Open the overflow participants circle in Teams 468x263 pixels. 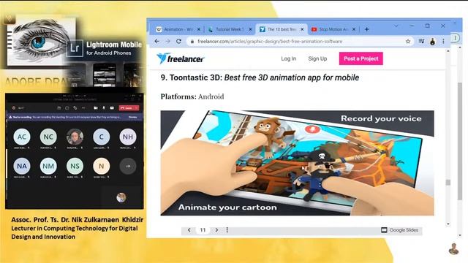(x=128, y=166)
